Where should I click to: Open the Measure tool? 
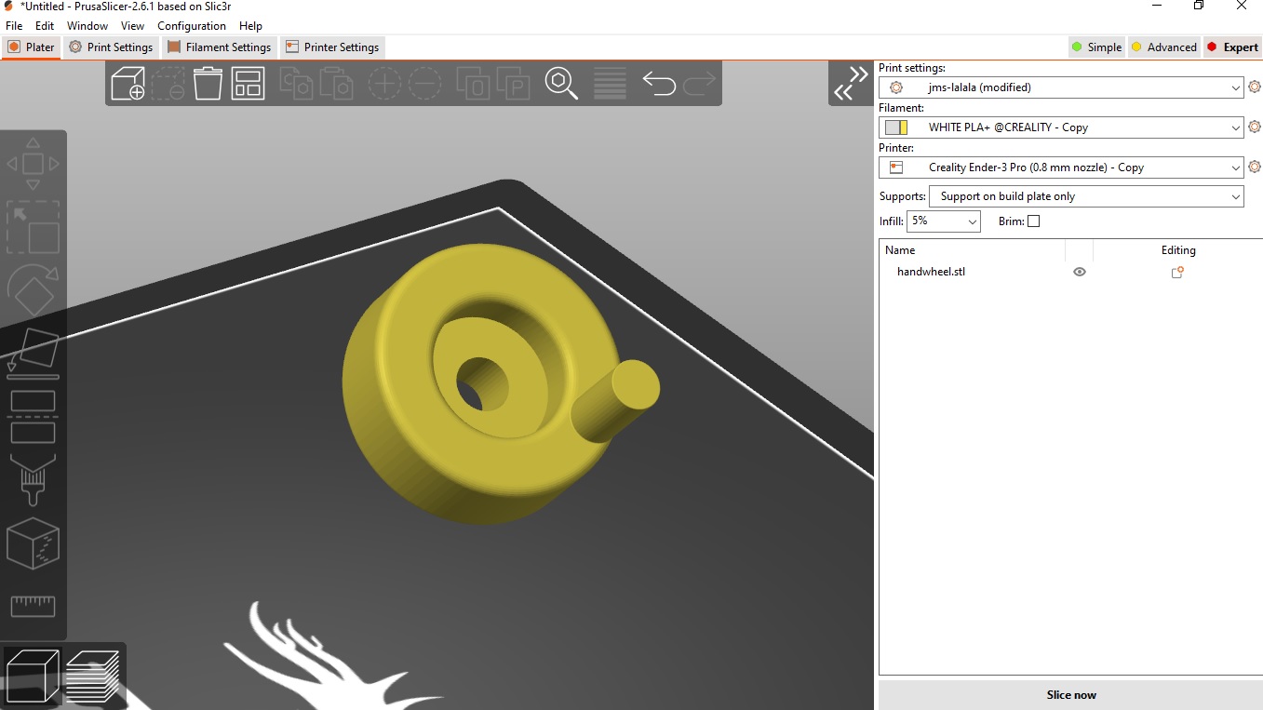tap(33, 605)
